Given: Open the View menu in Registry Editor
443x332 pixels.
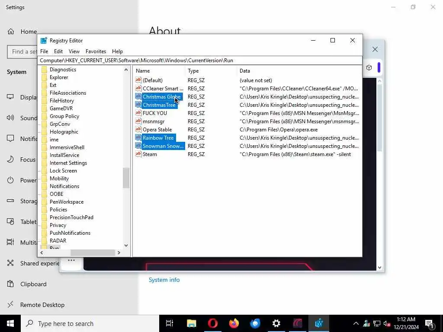Looking at the screenshot, I should pos(74,51).
